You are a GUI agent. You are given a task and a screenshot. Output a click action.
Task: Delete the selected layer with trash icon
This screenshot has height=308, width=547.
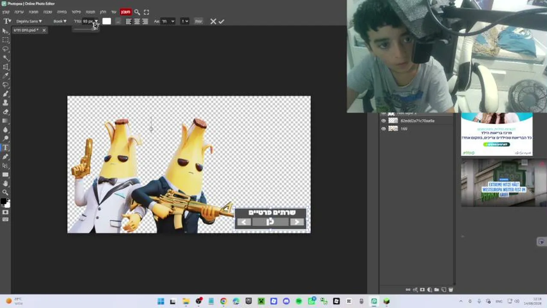pos(451,290)
